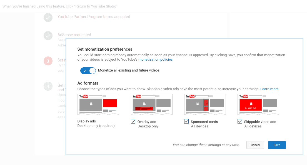This screenshot has width=307, height=165.
Task: Disable the Monetize all existing and future videos toggle
Action: point(88,71)
